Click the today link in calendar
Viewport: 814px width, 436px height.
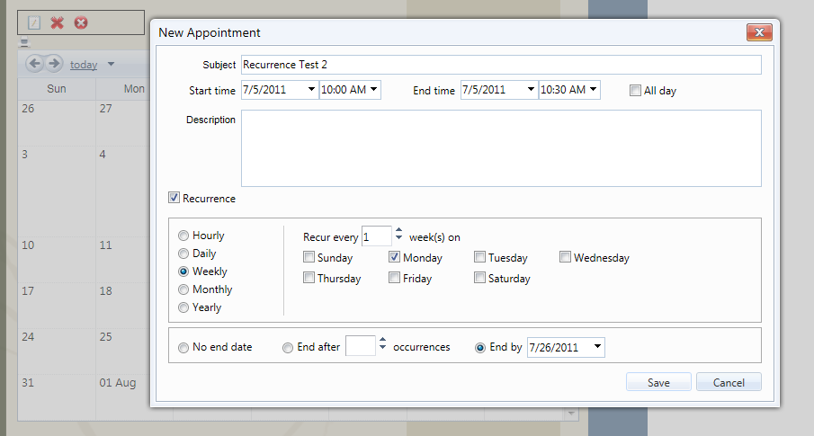pyautogui.click(x=84, y=65)
